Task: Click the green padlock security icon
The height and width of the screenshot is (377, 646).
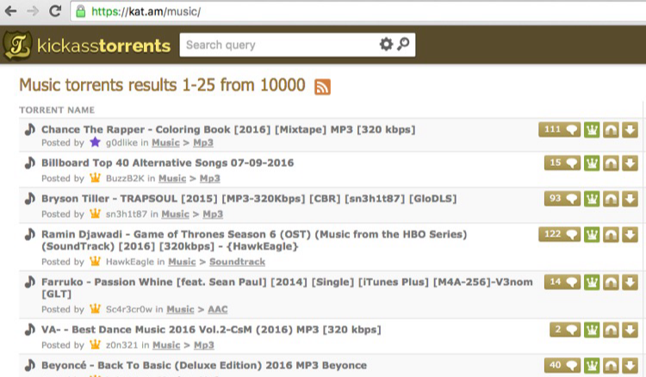Action: pos(81,11)
